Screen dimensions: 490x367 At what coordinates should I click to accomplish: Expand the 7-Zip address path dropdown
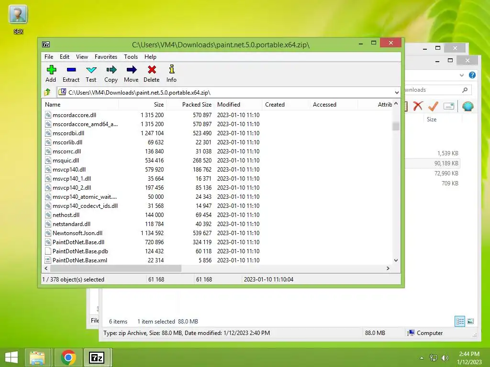[x=397, y=92]
